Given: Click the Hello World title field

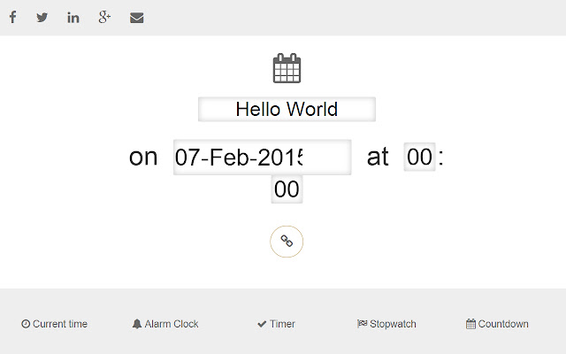Looking at the screenshot, I should 287,110.
